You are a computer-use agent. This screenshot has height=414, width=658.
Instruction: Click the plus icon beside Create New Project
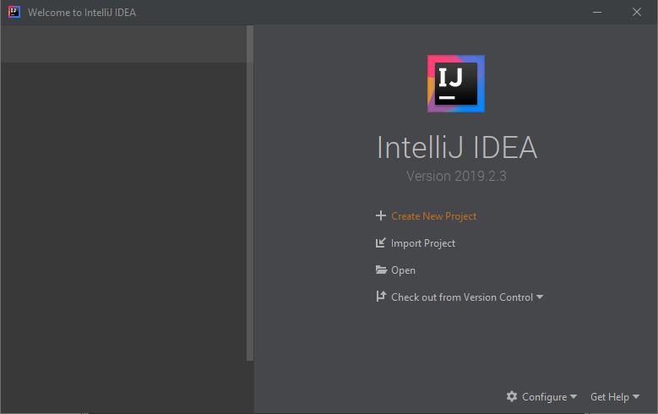click(380, 216)
